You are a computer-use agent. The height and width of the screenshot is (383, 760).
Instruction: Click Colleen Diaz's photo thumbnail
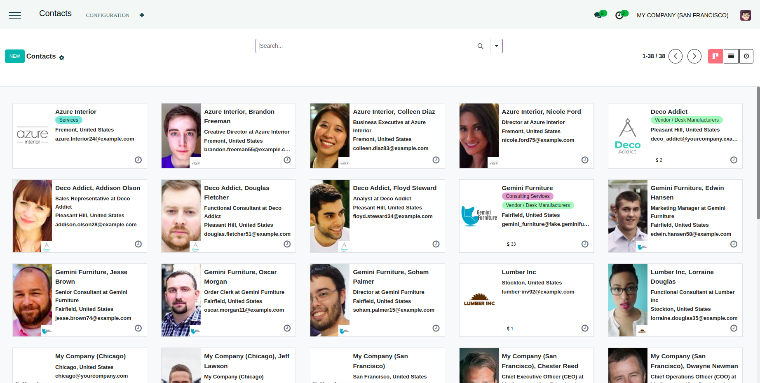[330, 136]
